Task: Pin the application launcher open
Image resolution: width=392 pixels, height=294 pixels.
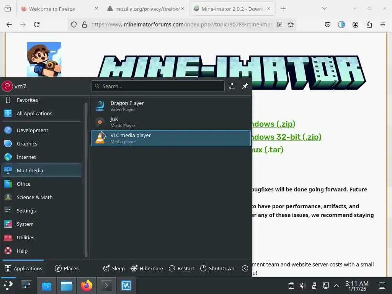Action: 245,86
